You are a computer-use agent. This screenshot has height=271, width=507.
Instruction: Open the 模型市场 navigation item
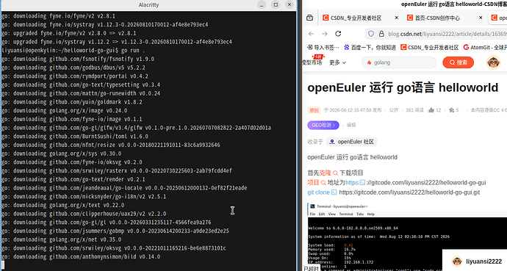point(312,62)
